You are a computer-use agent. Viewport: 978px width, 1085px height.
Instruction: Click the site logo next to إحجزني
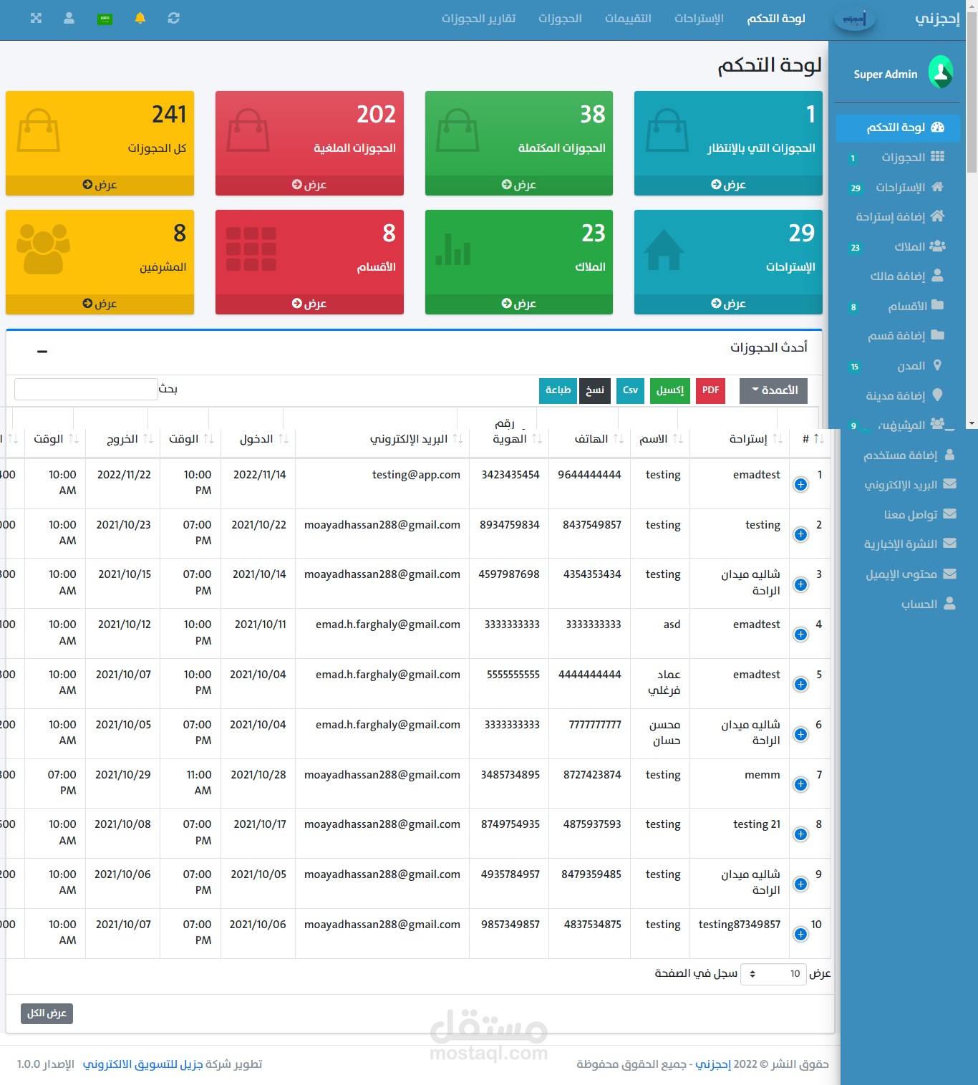855,19
